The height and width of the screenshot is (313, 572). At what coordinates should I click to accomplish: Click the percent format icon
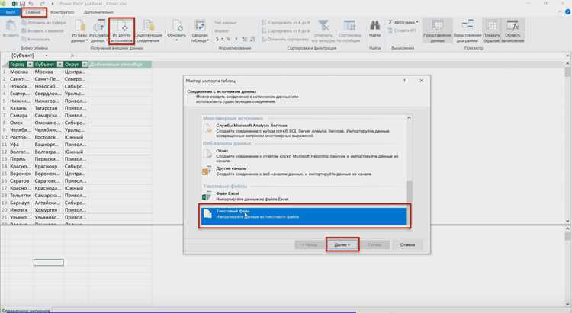click(228, 39)
